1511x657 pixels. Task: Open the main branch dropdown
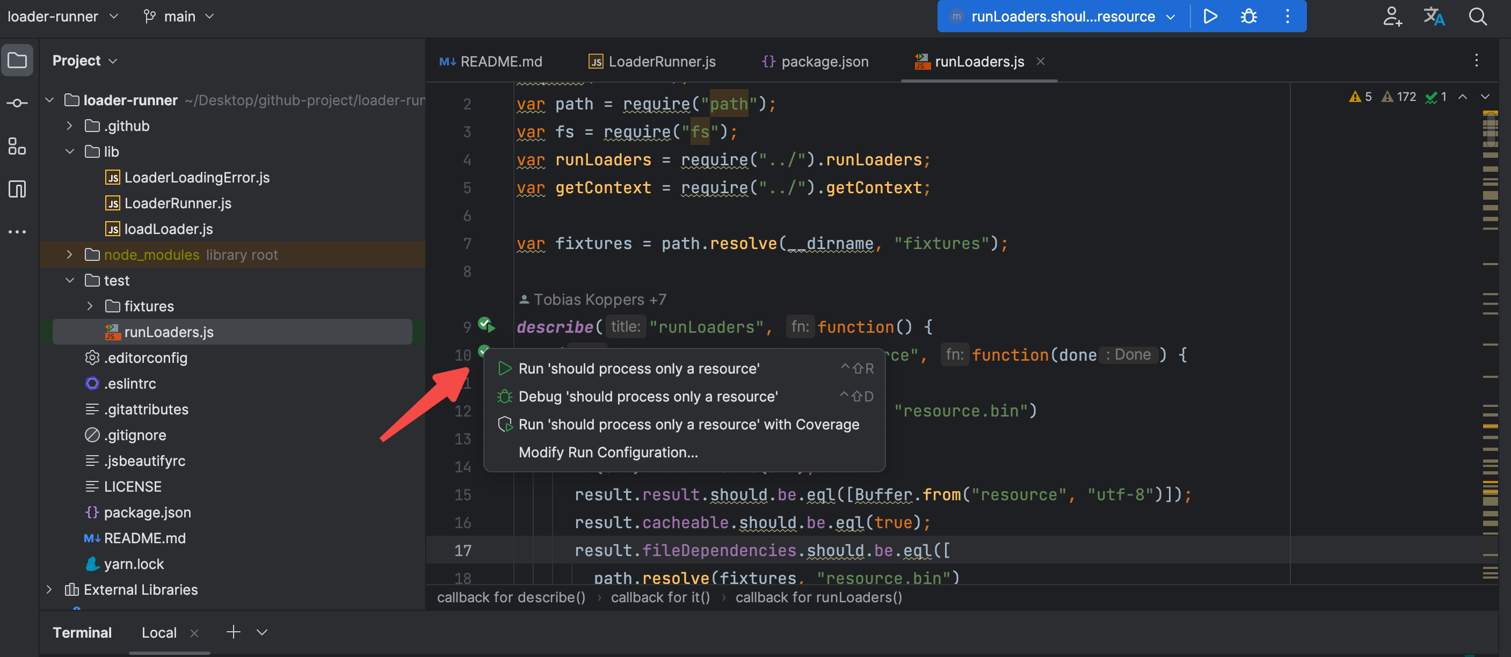coord(179,17)
